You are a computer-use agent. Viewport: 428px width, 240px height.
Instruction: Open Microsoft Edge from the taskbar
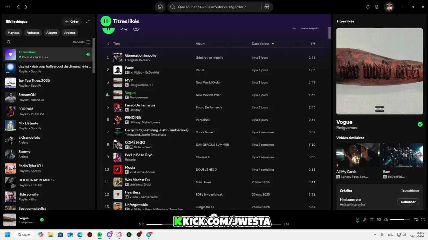point(80,235)
